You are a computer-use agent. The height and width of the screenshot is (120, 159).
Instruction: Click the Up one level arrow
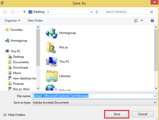coord(24,12)
